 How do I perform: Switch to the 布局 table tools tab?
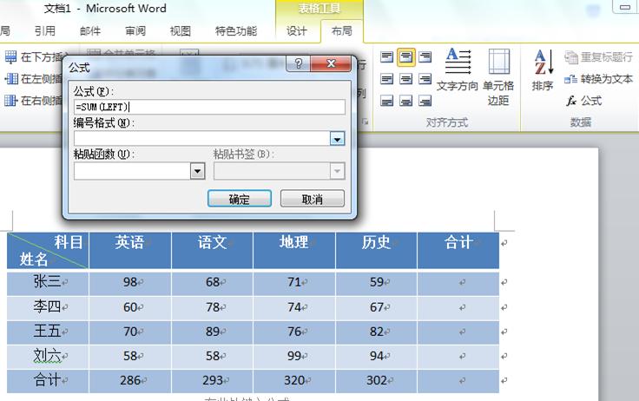point(341,31)
